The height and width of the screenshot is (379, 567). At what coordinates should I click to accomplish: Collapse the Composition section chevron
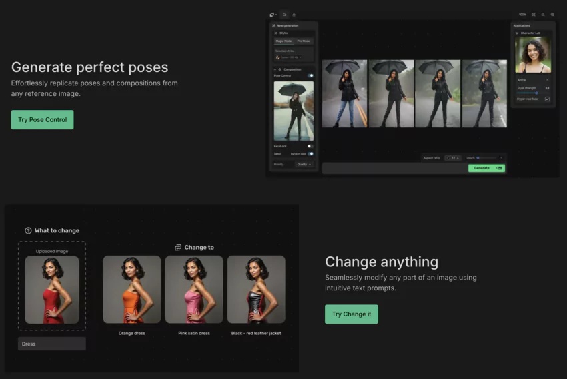pos(275,69)
